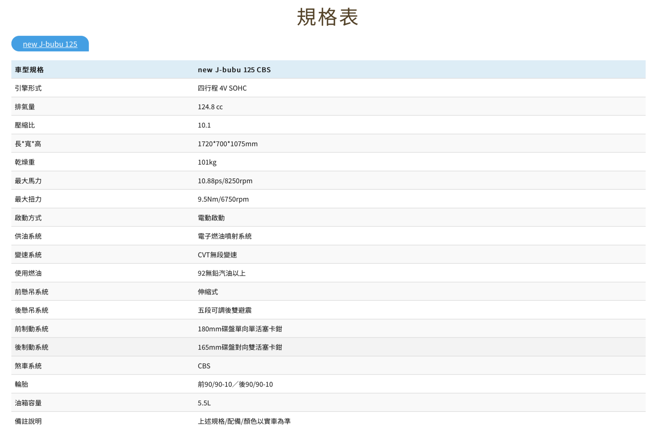The height and width of the screenshot is (432, 657).
Task: Select the 車型規格 header cell
Action: (x=29, y=70)
